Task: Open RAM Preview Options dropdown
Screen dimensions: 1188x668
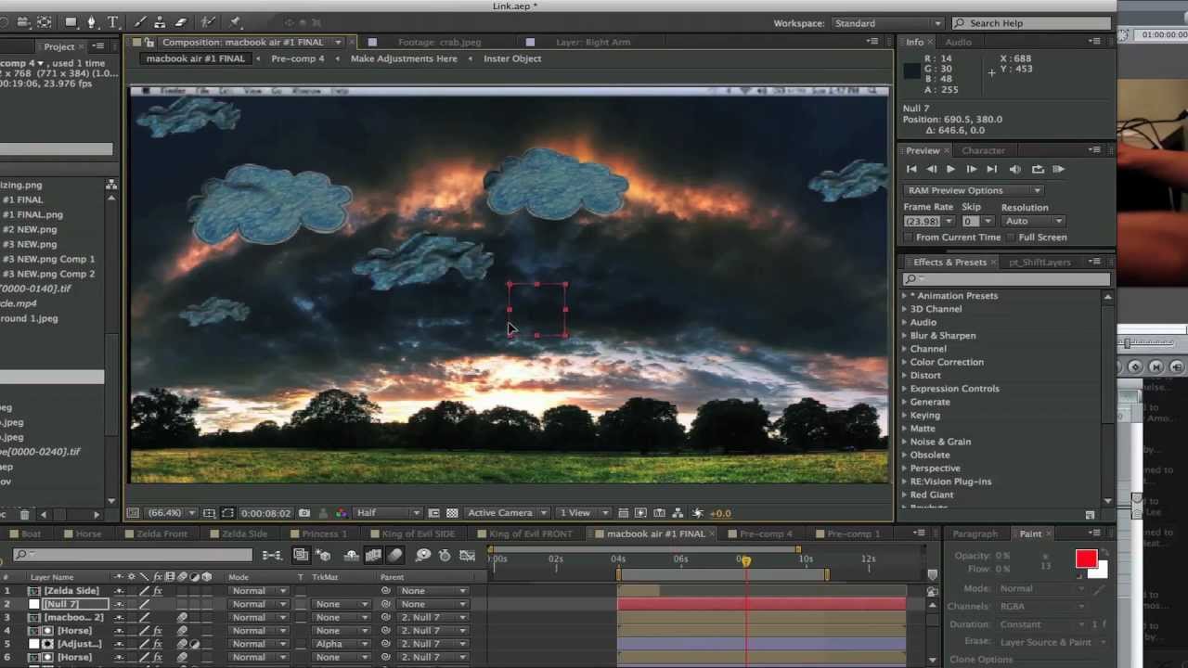Action: 973,190
